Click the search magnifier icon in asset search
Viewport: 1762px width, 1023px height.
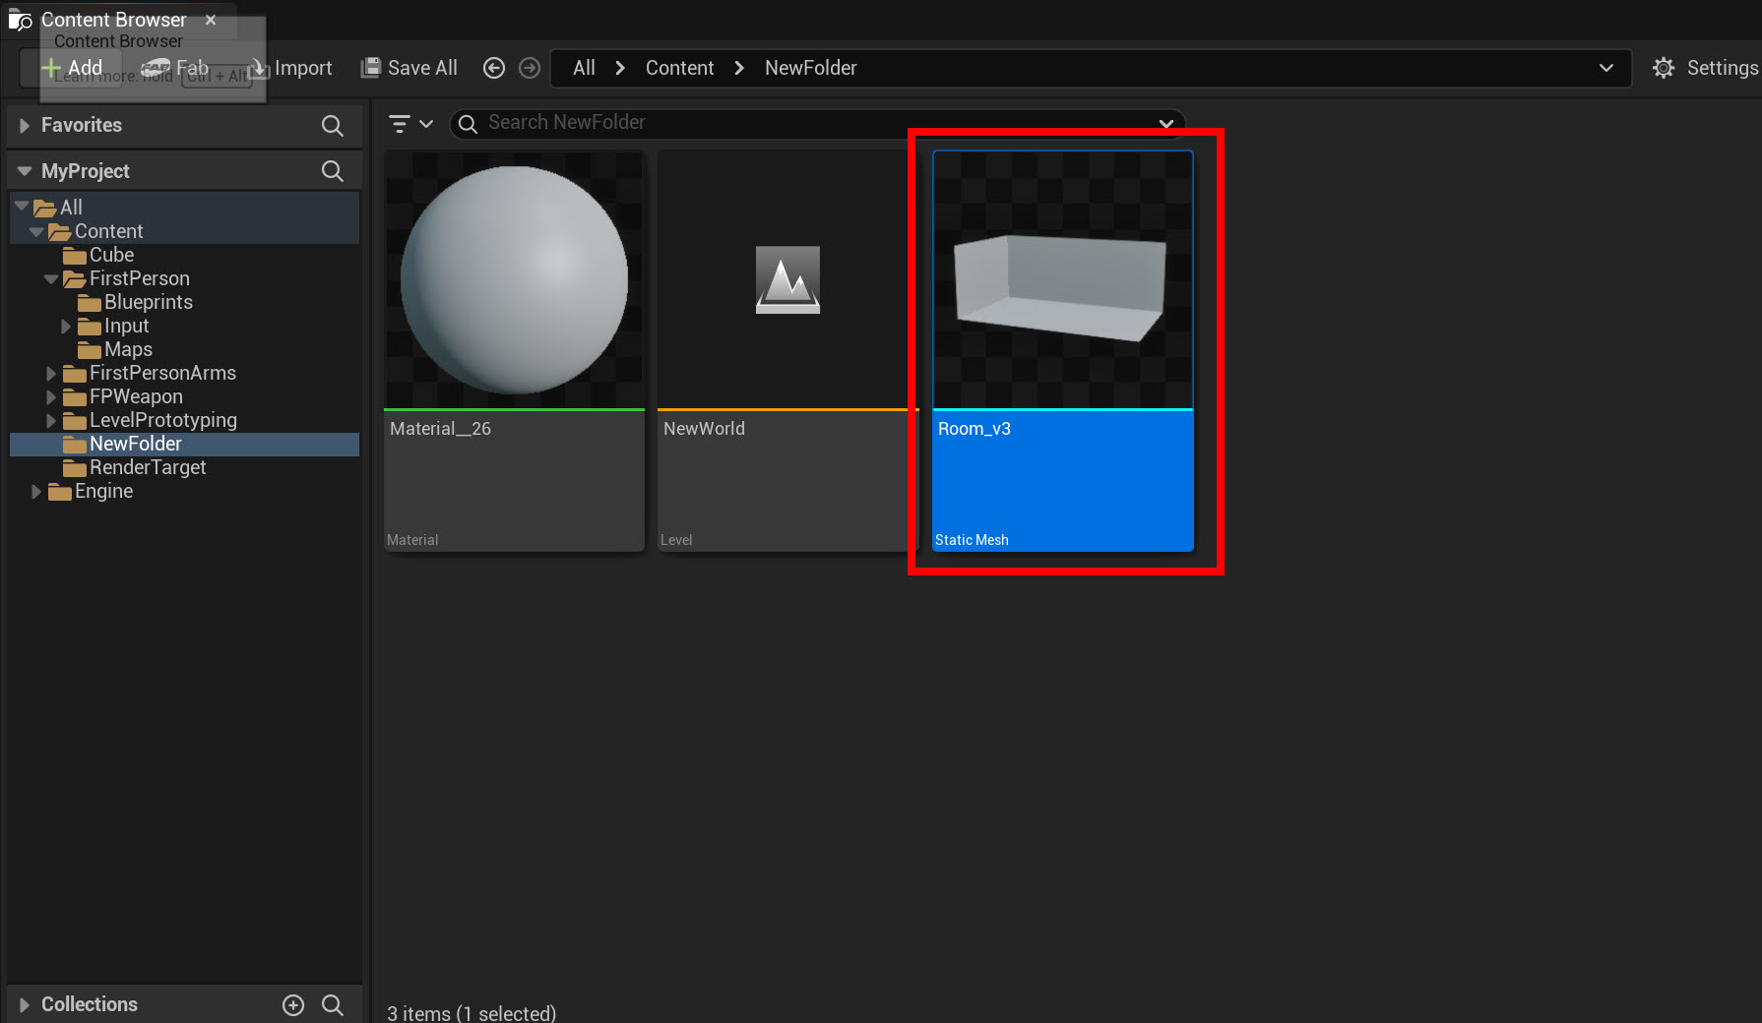[x=469, y=123]
